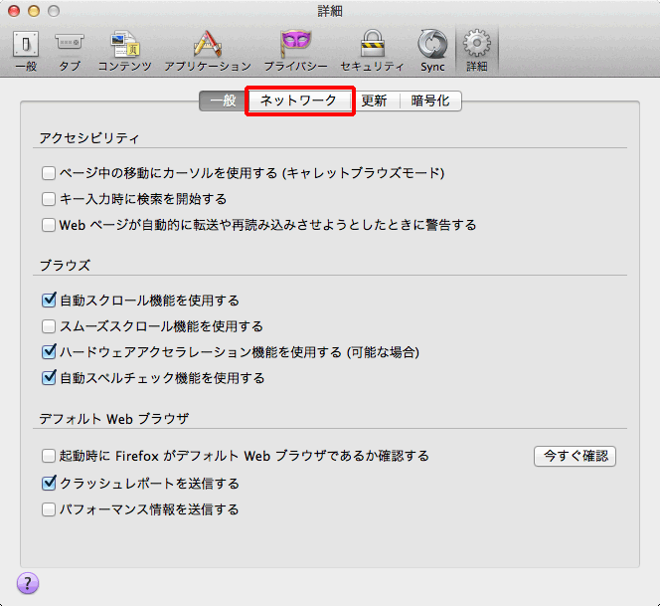Switch to the 更新 tab
This screenshot has height=606, width=660.
tap(375, 101)
